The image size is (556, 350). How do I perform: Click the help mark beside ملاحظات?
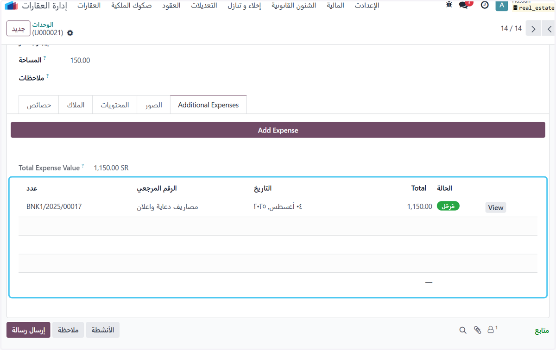pyautogui.click(x=48, y=75)
